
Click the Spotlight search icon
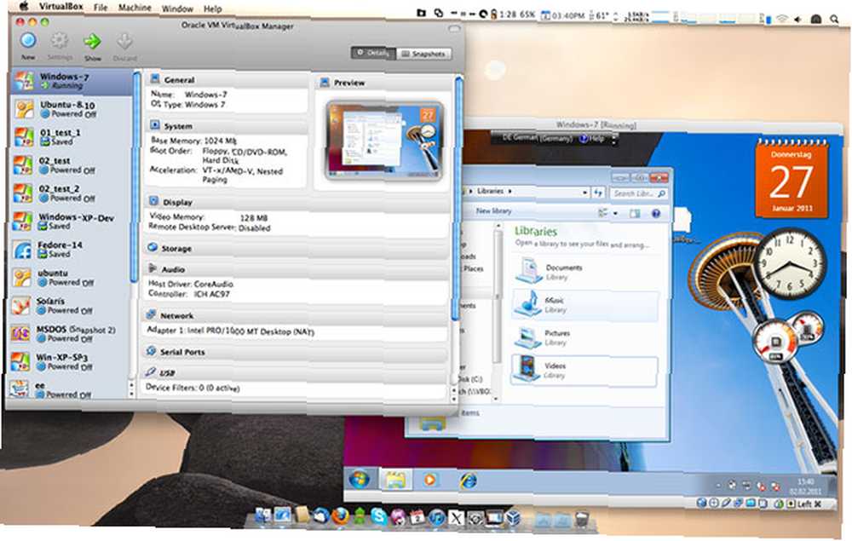[x=835, y=19]
